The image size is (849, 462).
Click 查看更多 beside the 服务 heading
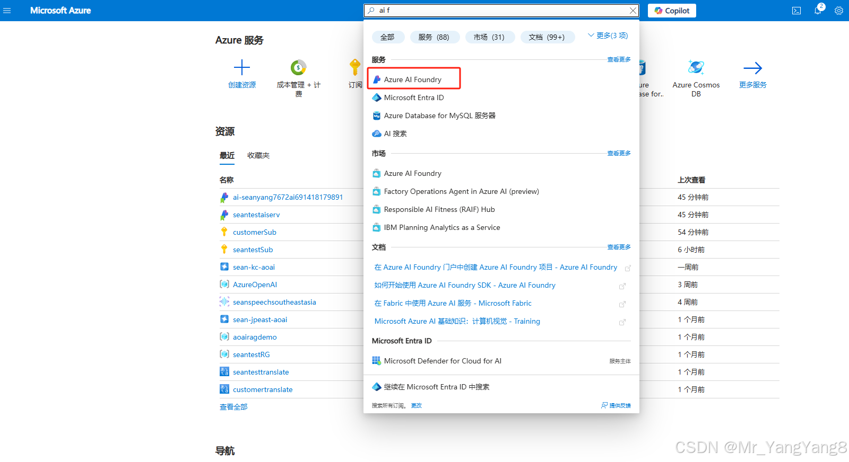(619, 60)
